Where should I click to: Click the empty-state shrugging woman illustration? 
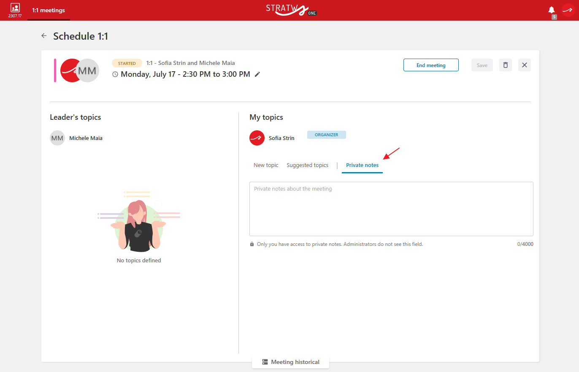pyautogui.click(x=139, y=221)
